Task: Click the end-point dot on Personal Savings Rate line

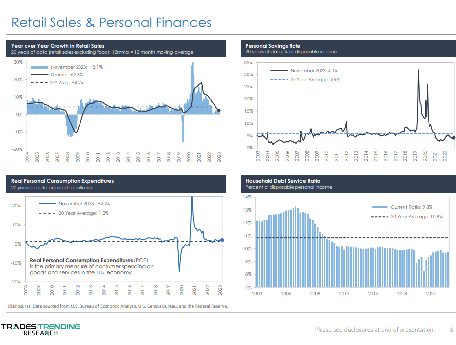Action: pyautogui.click(x=453, y=138)
